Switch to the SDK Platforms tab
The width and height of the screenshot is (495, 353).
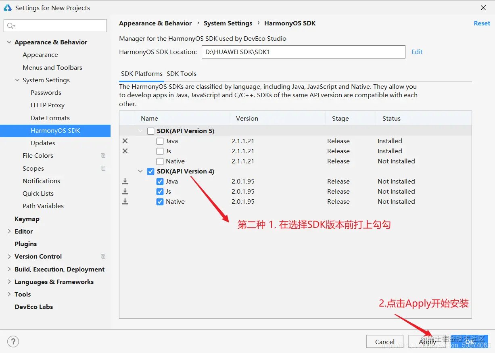tap(142, 74)
